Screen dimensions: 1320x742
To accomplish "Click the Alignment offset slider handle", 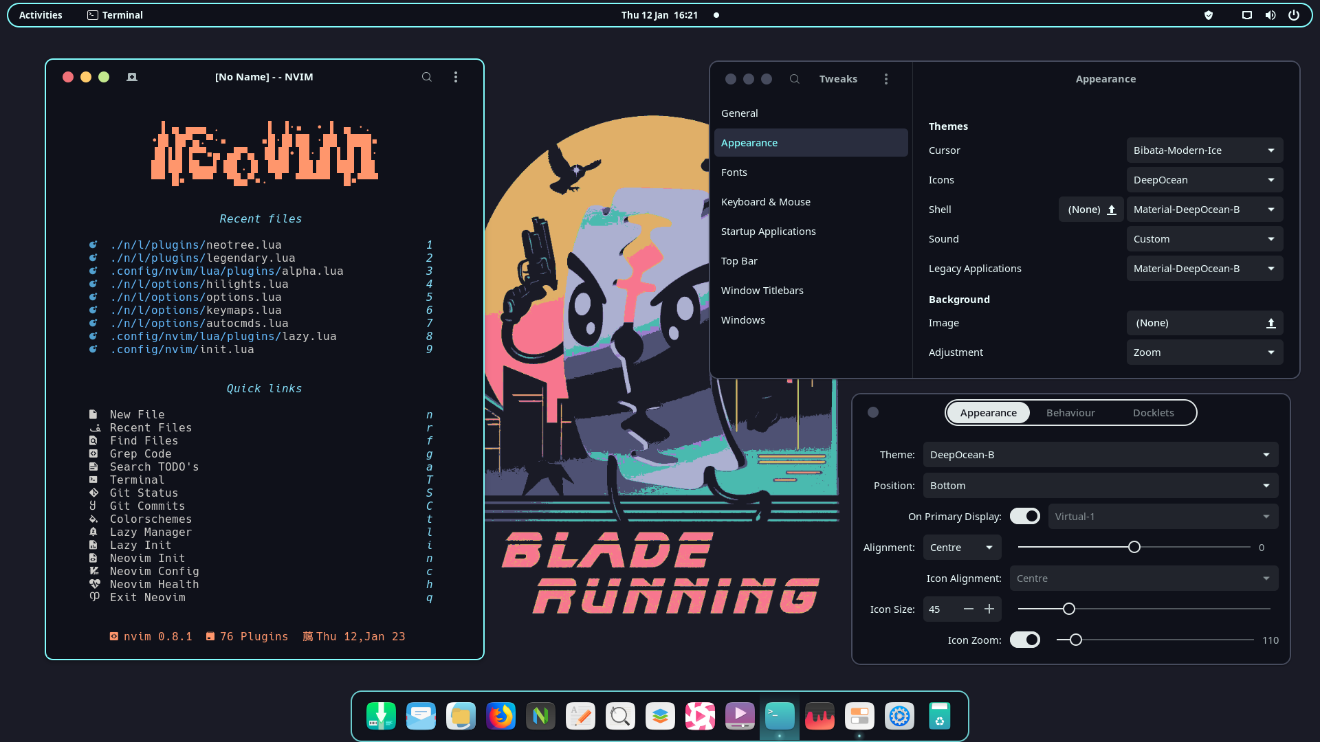I will point(1134,548).
